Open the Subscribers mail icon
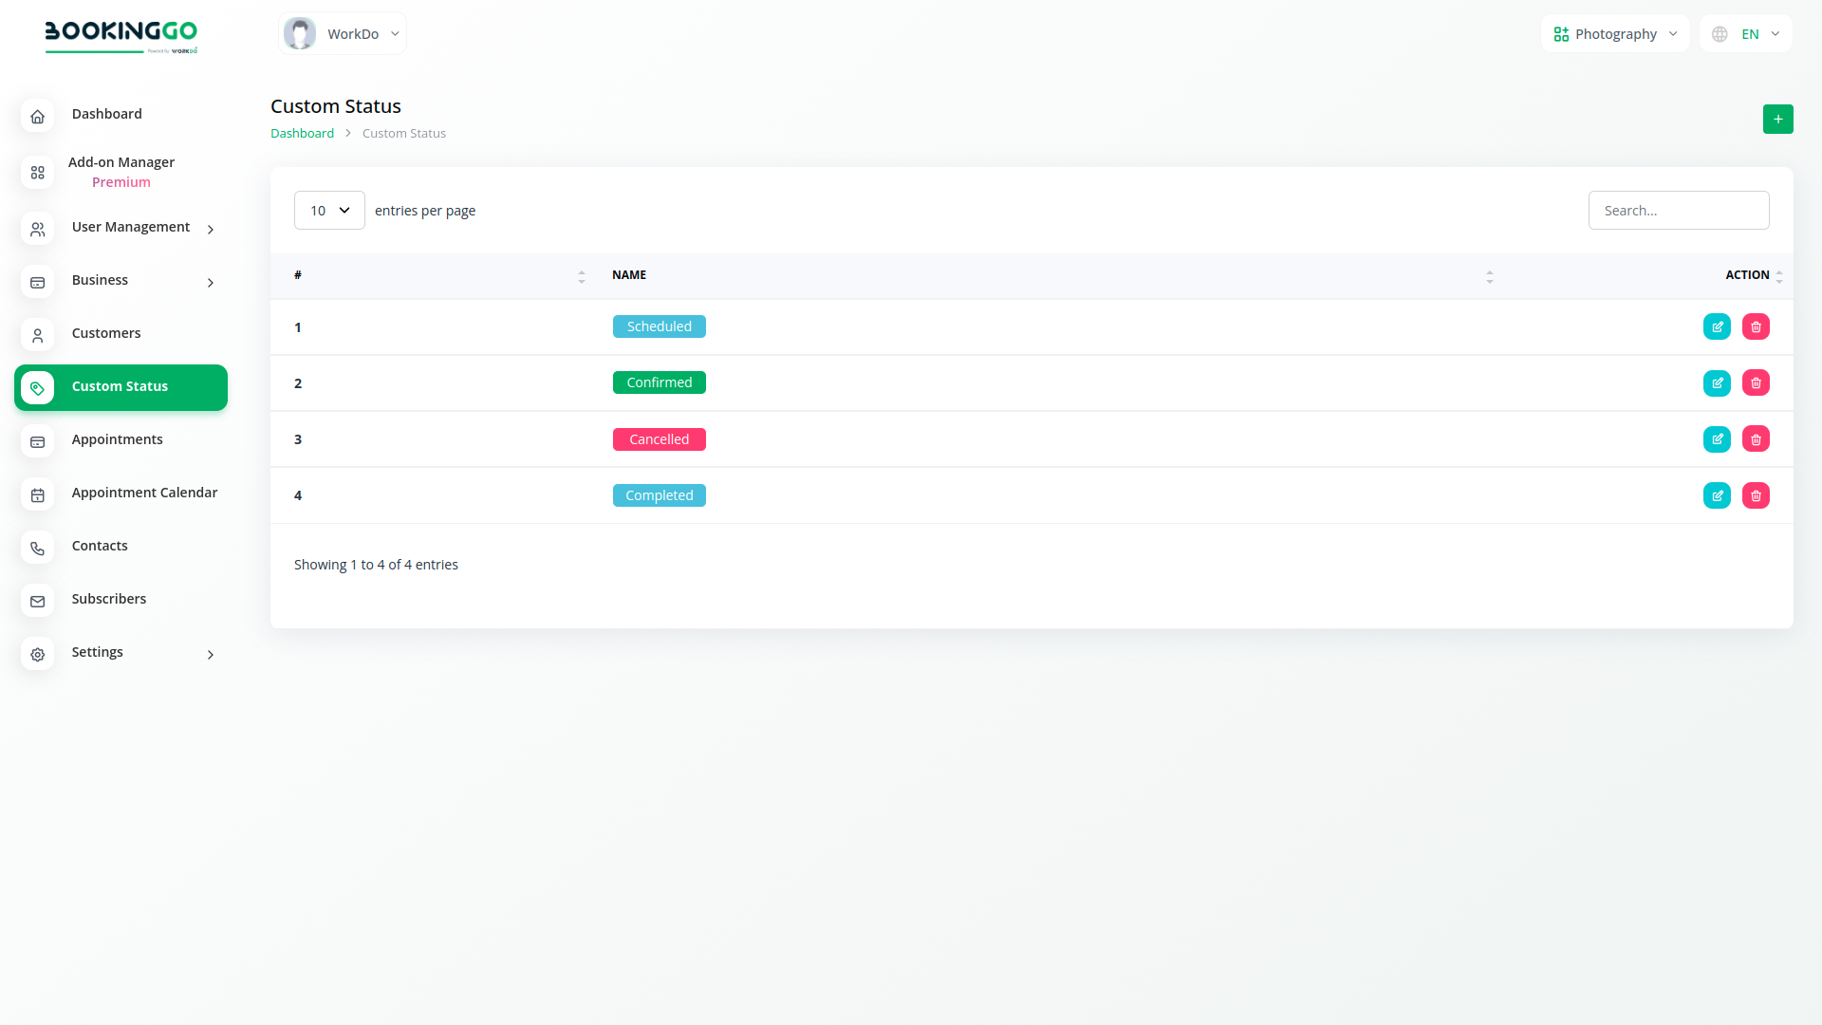 38,601
